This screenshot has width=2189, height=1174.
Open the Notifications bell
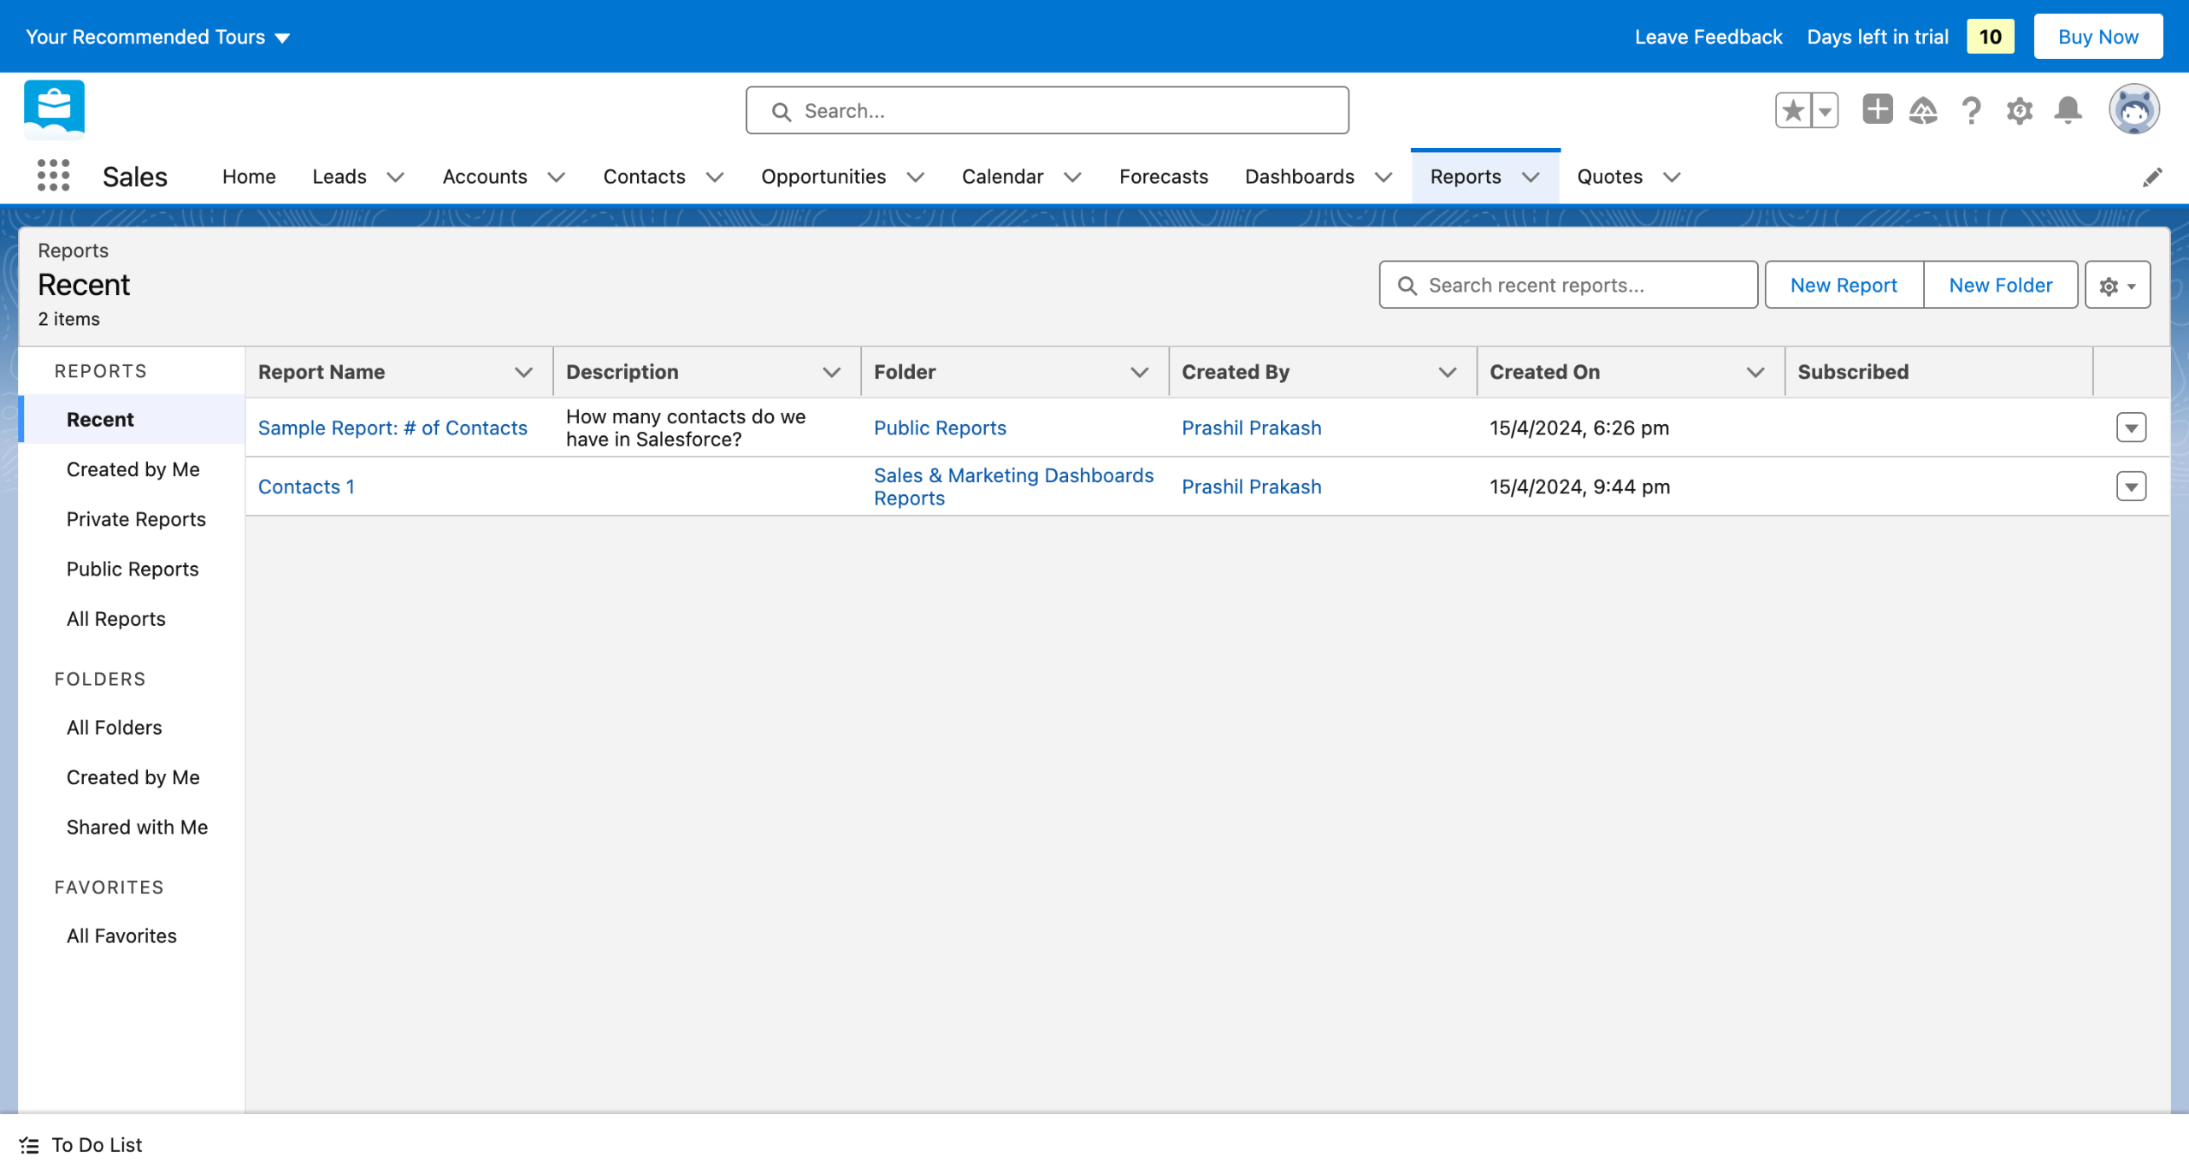pos(2068,110)
